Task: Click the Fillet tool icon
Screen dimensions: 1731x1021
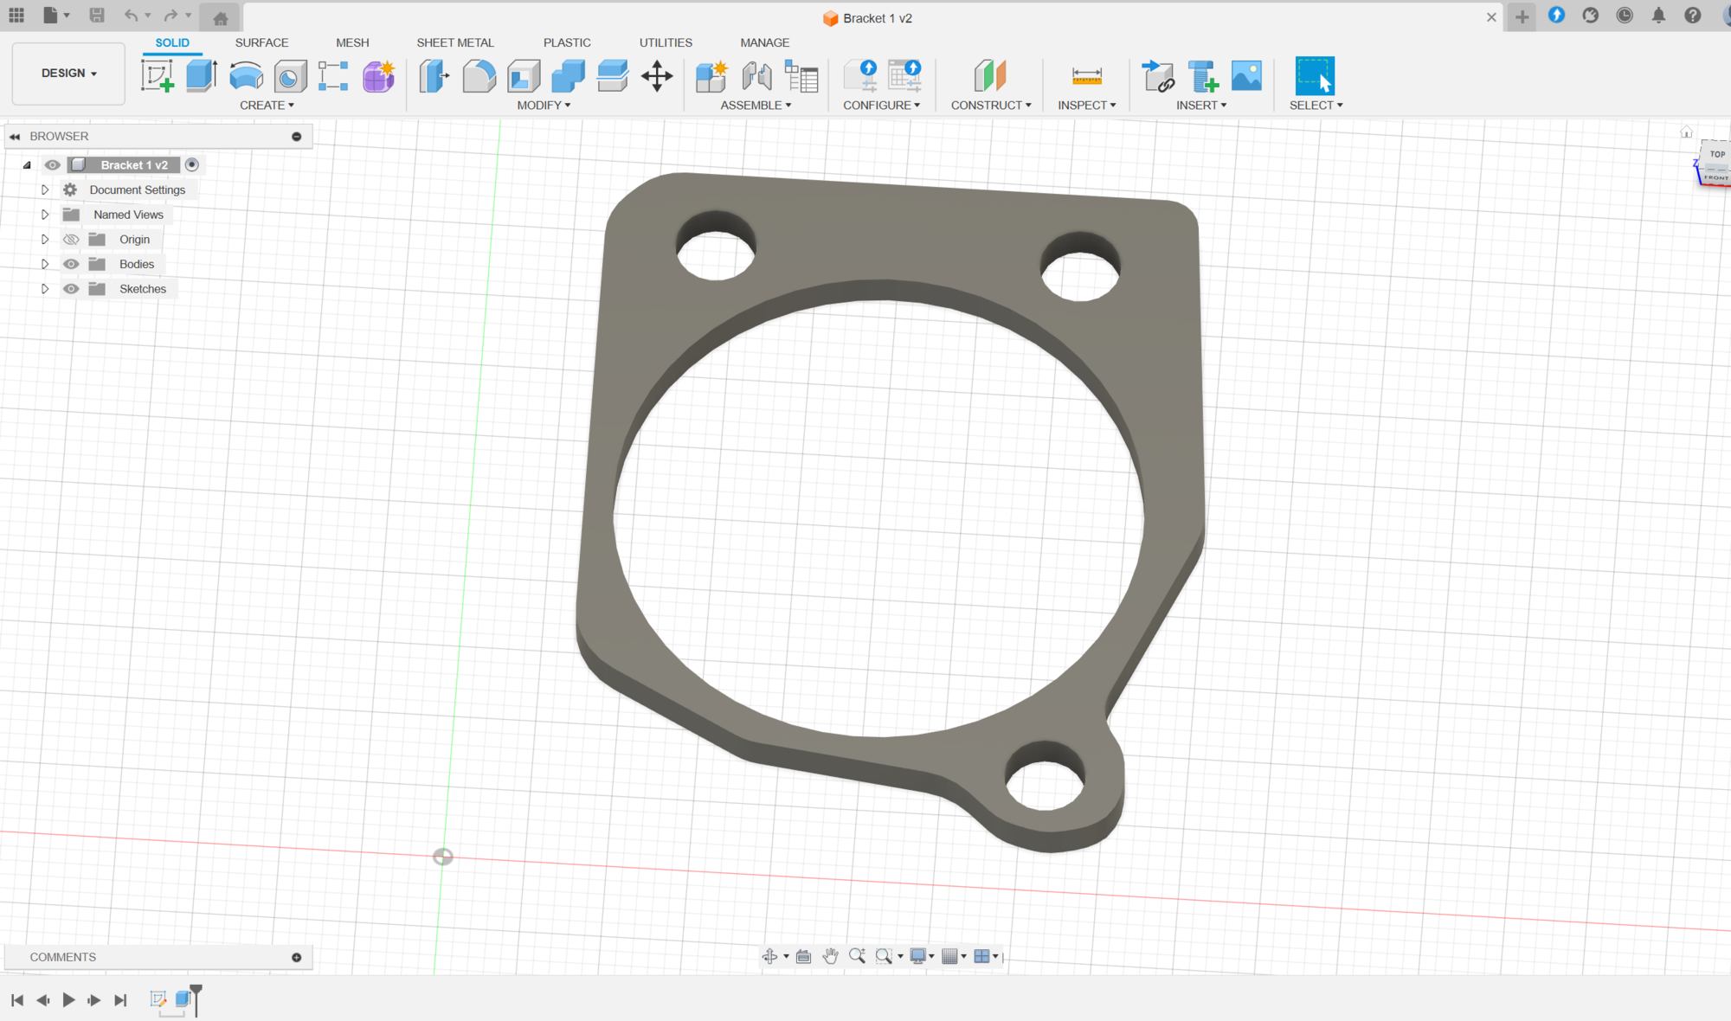Action: [479, 76]
